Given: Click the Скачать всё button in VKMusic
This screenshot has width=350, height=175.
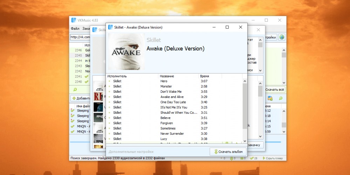Looking at the screenshot, I should [x=275, y=90].
